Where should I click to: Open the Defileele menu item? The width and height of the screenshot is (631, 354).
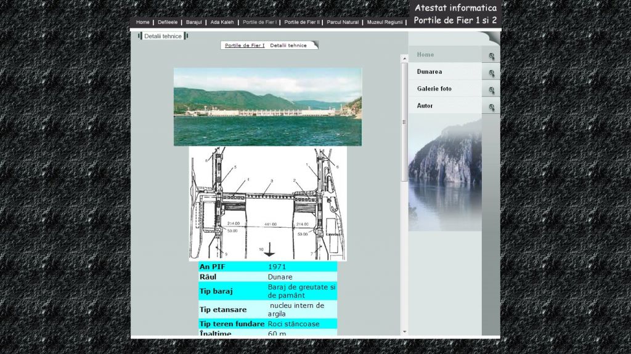(168, 22)
